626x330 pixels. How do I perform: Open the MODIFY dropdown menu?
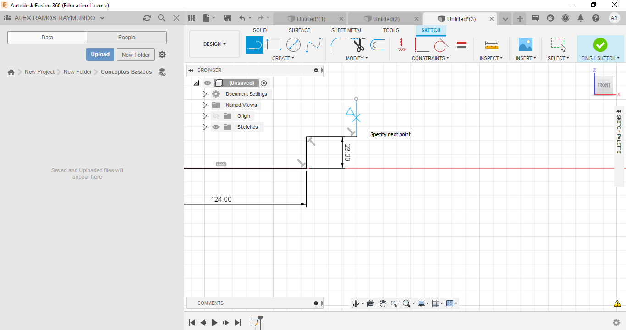[x=357, y=58]
